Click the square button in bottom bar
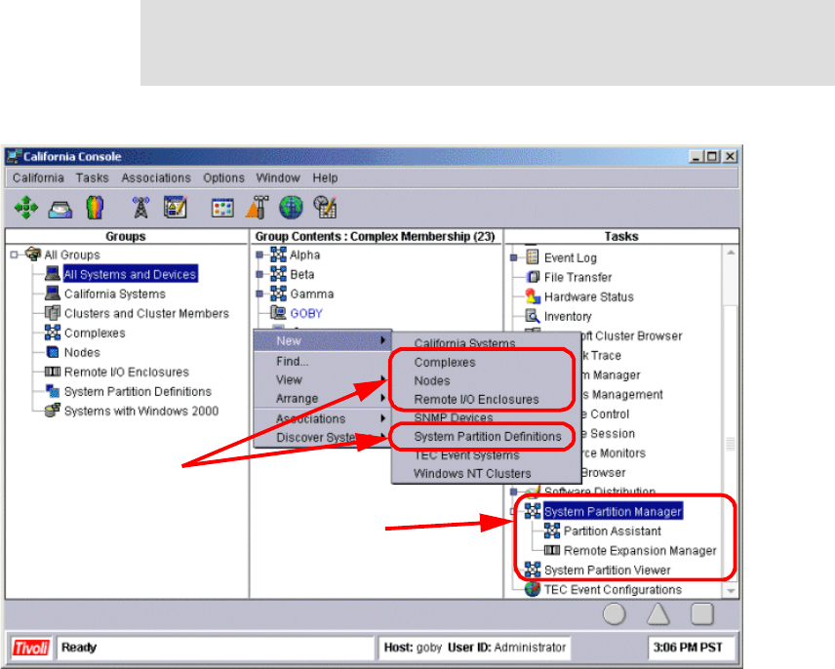Image resolution: width=835 pixels, height=669 pixels. [702, 614]
